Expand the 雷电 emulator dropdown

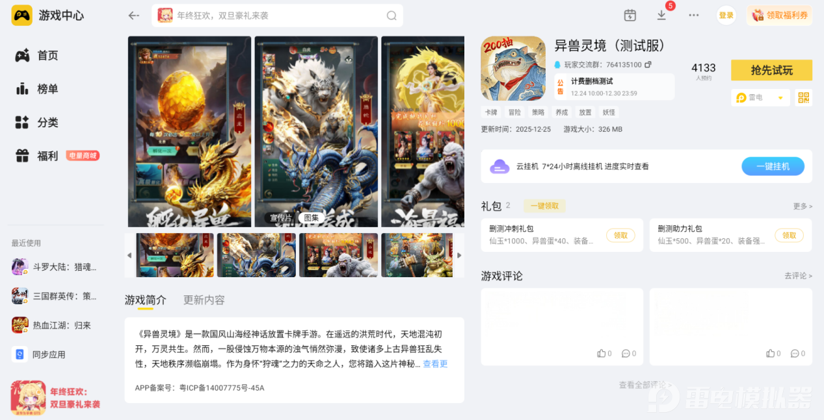coord(760,98)
